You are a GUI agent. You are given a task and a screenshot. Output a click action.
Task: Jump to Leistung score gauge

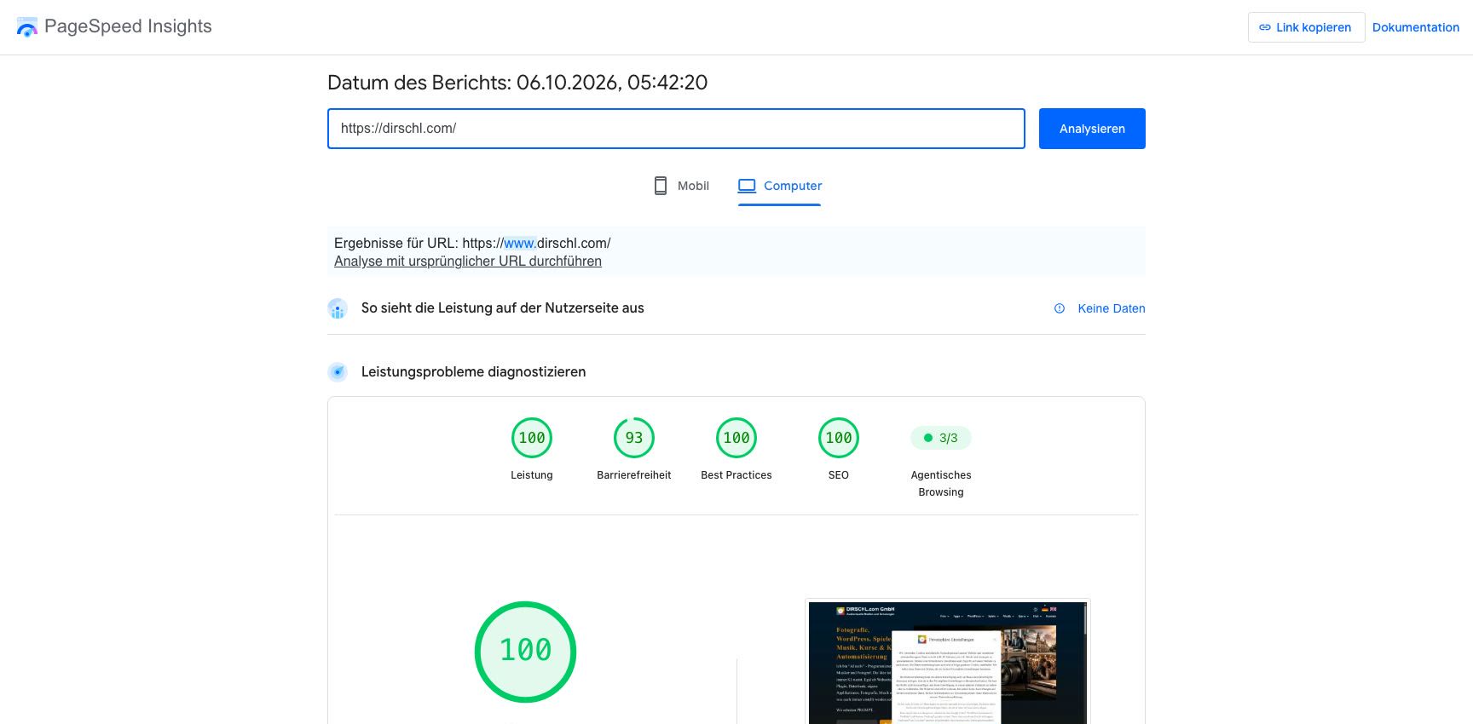coord(532,438)
